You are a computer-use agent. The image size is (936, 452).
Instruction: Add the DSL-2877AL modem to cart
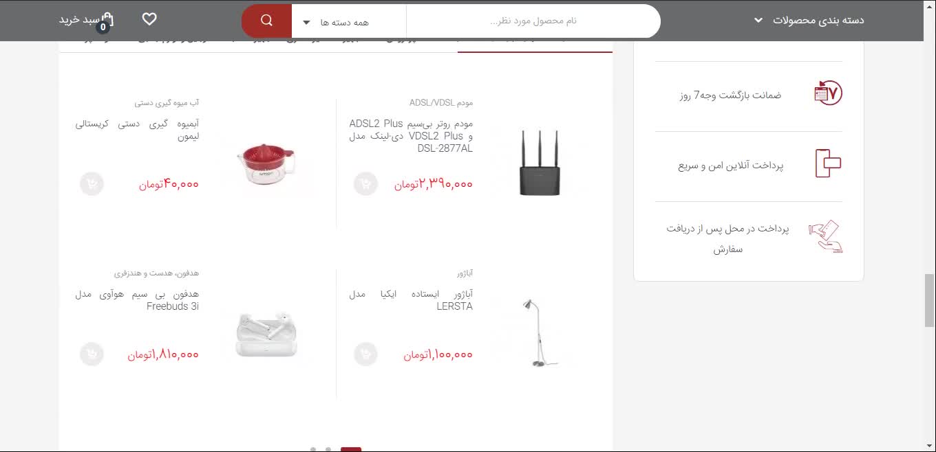click(365, 184)
